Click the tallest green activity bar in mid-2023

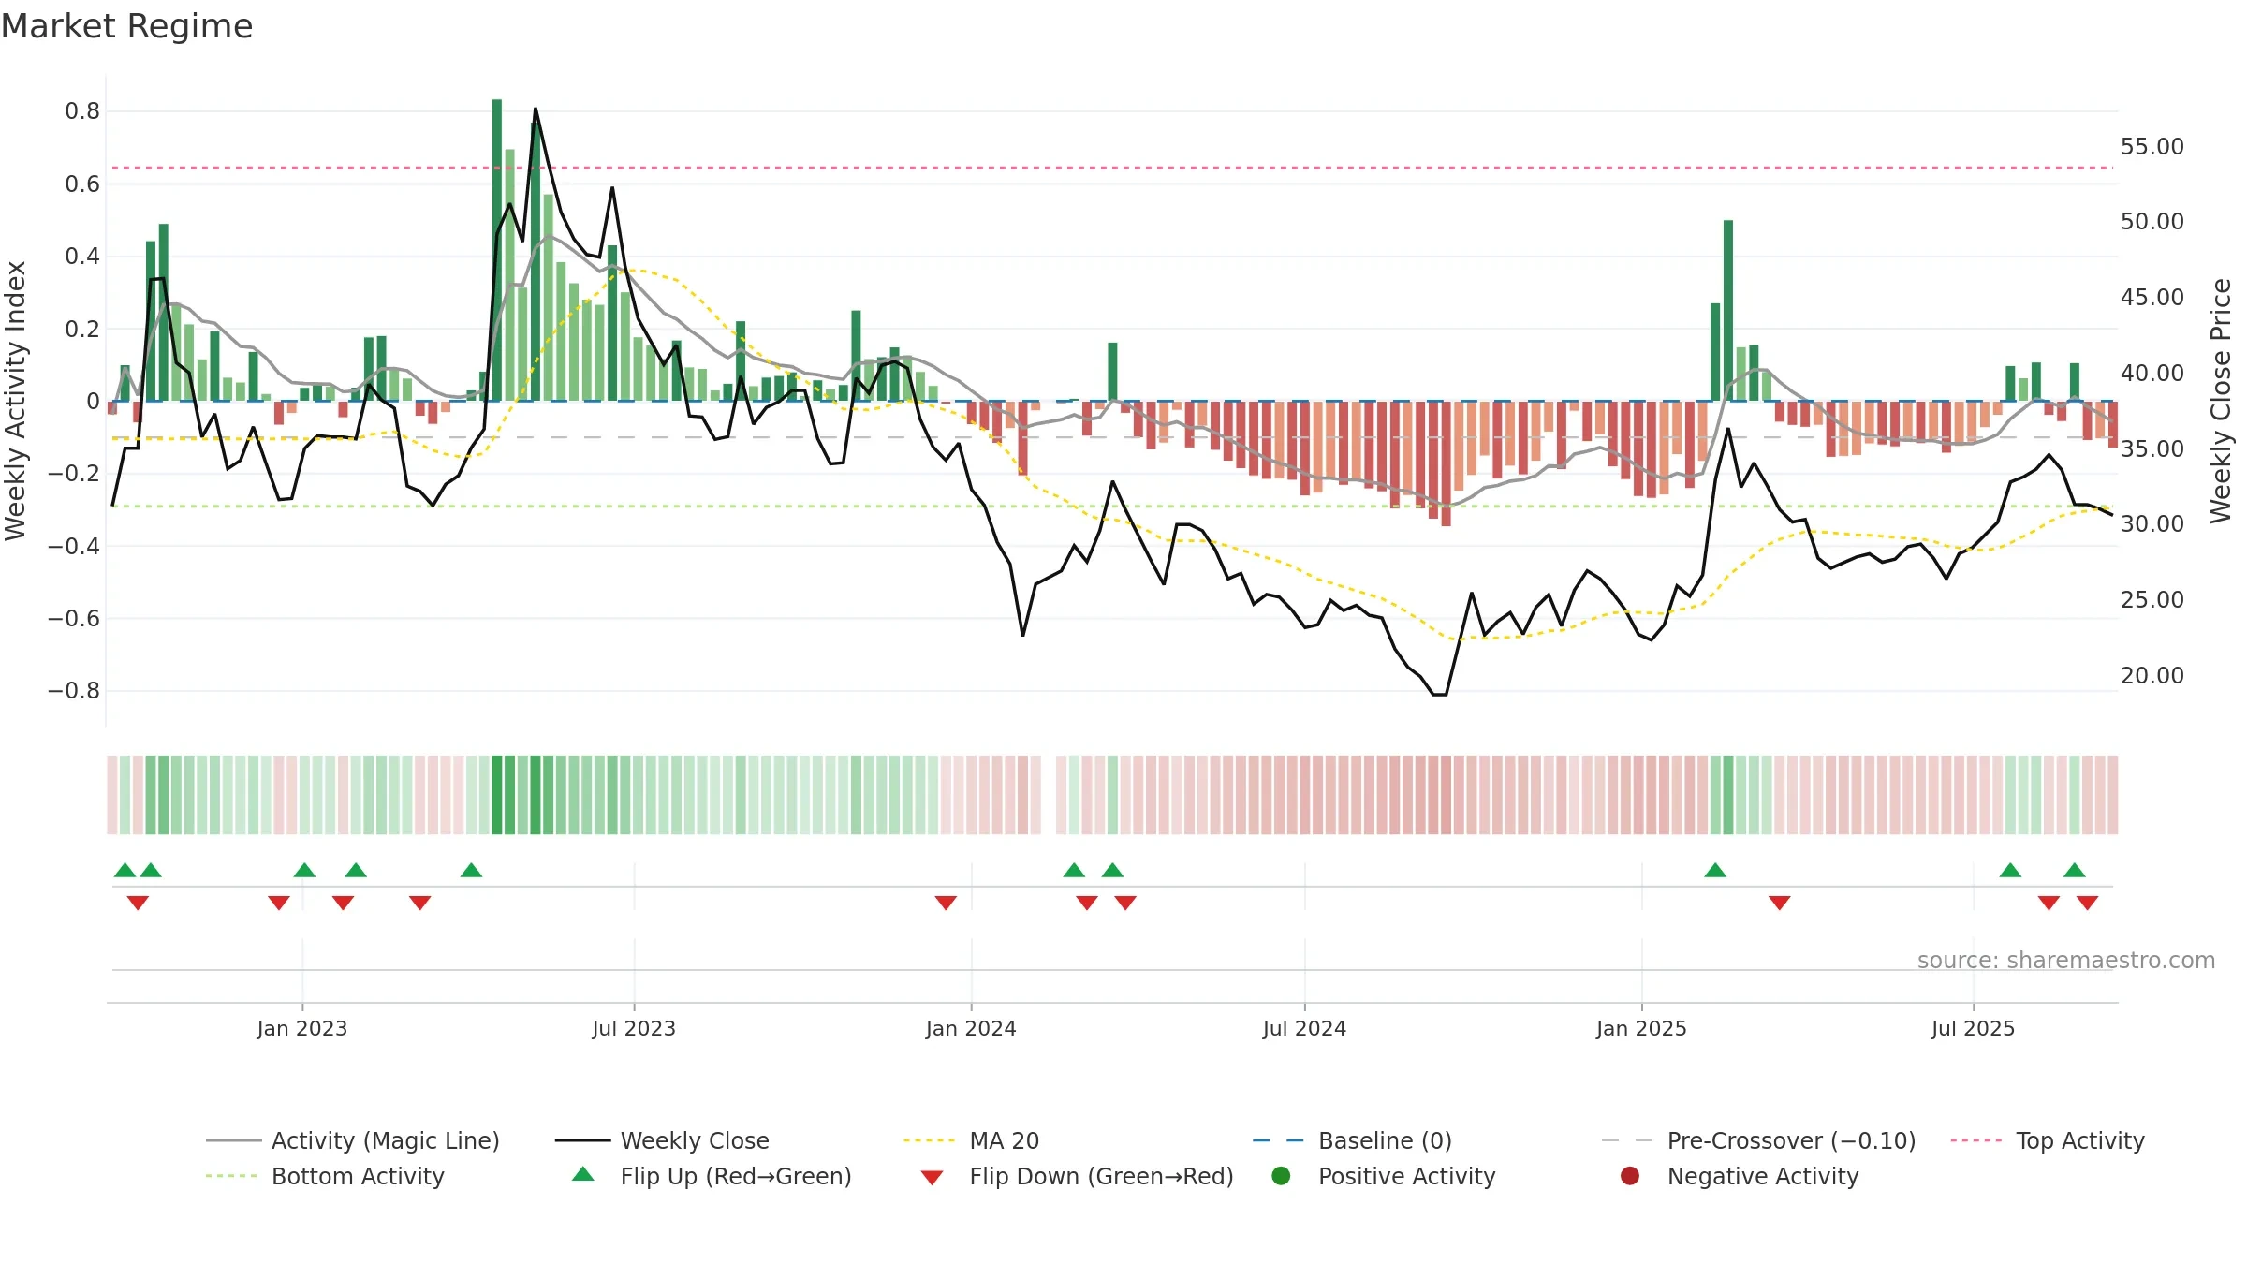click(x=497, y=250)
